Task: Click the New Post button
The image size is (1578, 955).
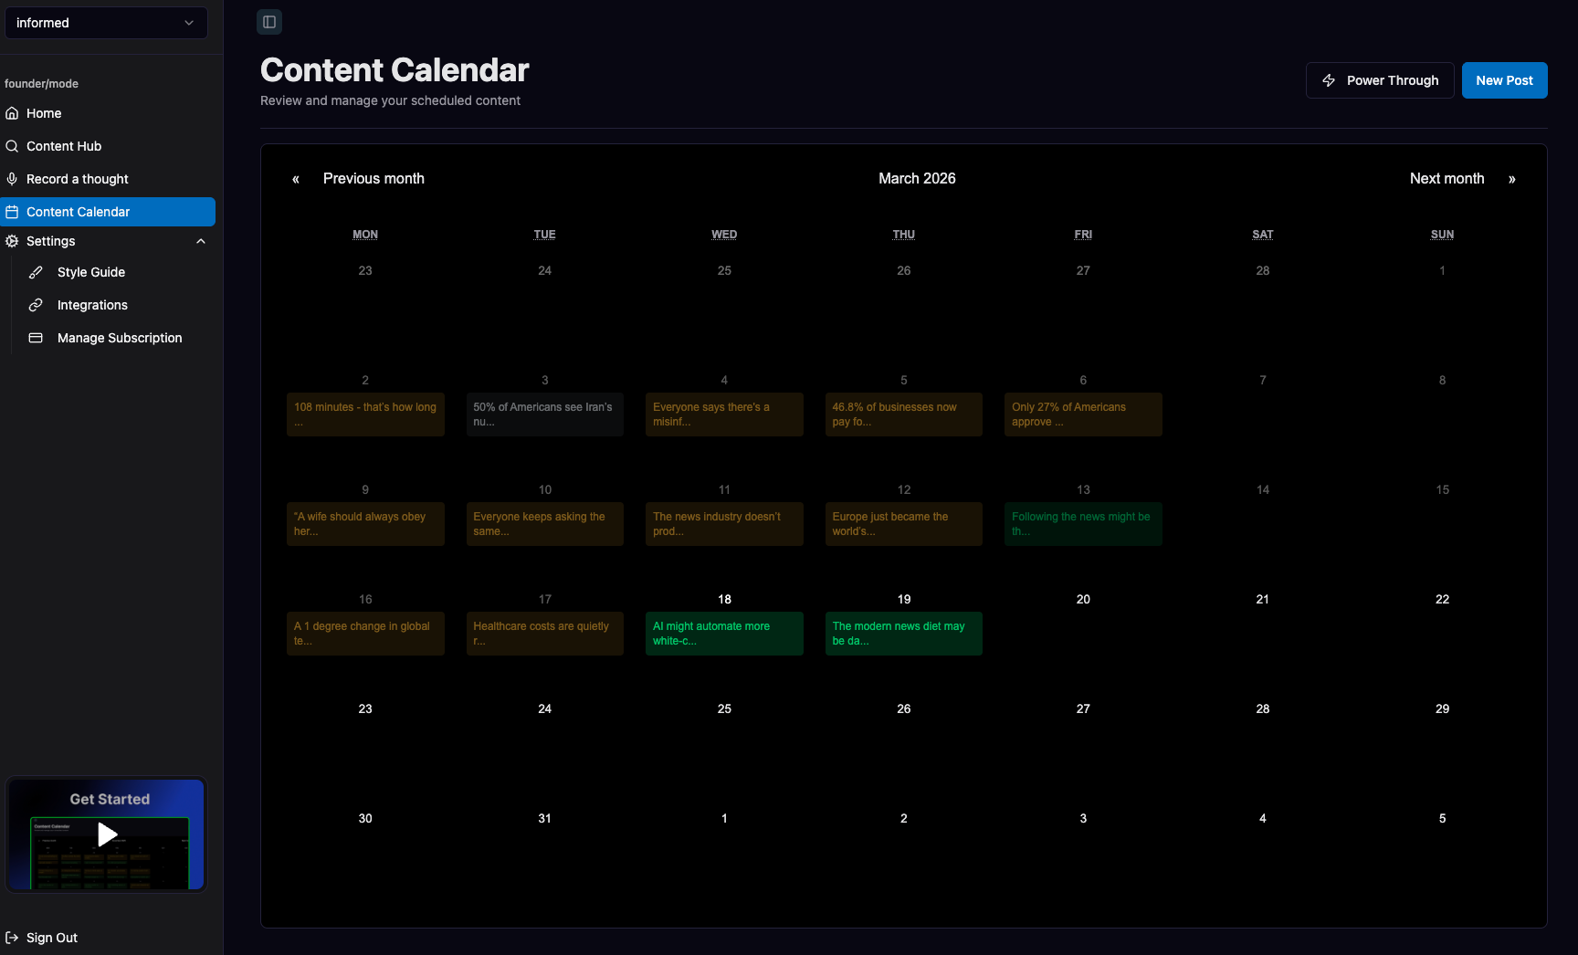Action: click(1504, 80)
